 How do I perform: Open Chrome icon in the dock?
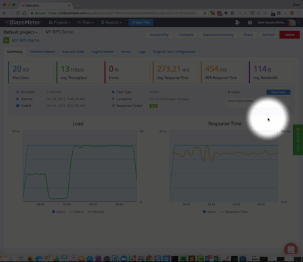click(150, 259)
